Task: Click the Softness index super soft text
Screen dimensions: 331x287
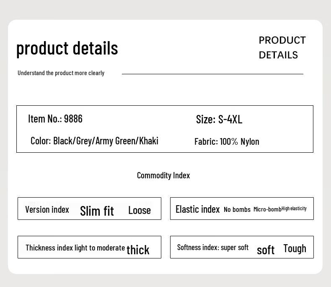Action: (213, 248)
